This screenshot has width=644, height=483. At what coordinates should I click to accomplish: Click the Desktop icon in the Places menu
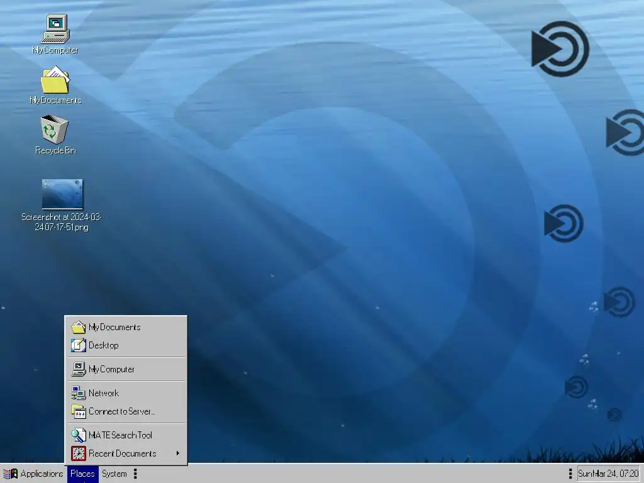click(78, 345)
